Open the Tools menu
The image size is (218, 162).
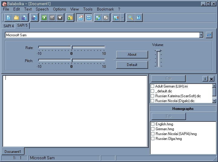88,9
